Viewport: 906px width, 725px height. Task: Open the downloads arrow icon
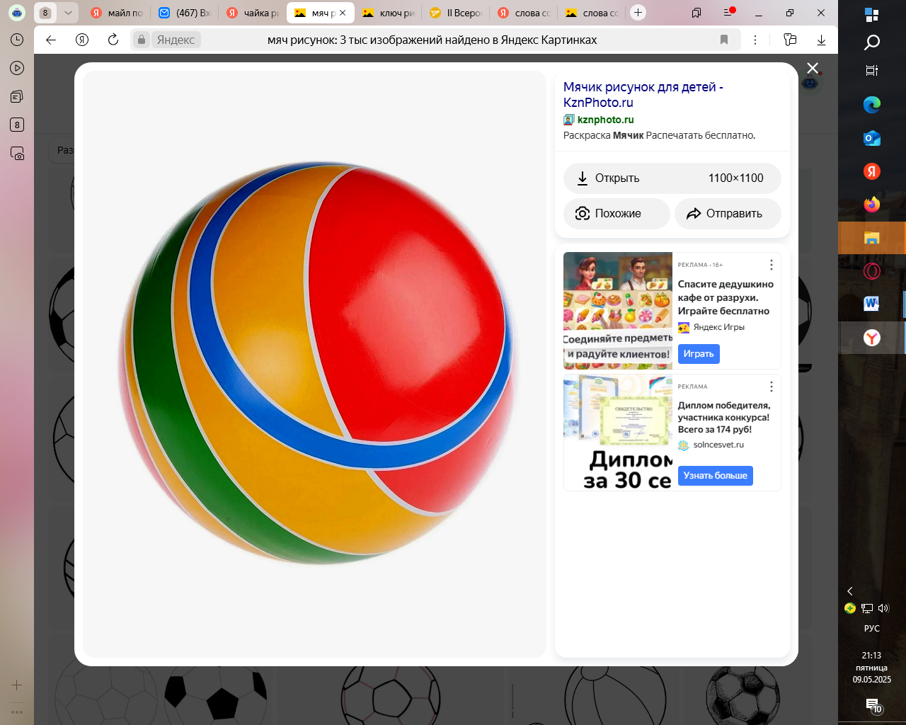(821, 40)
